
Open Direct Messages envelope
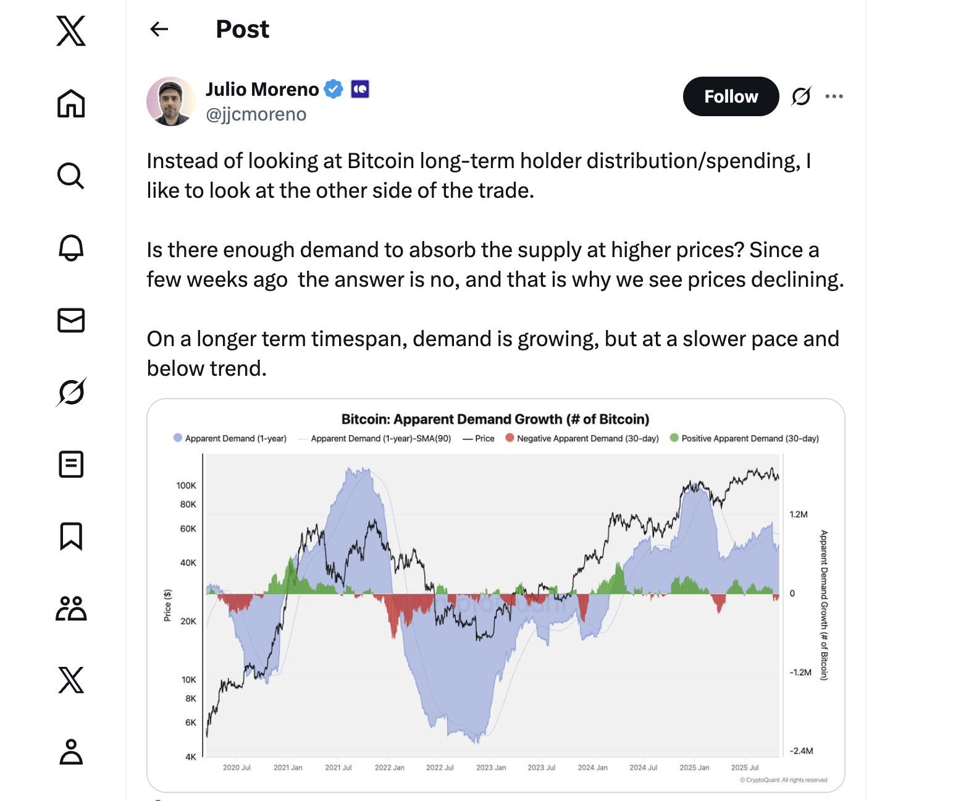[71, 320]
